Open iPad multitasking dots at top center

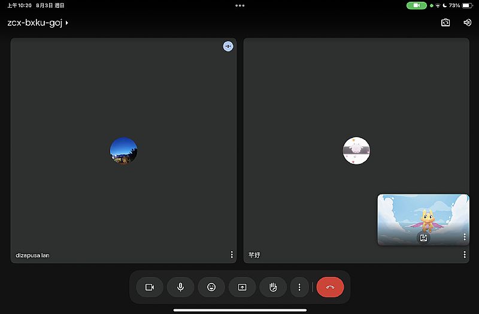click(239, 5)
